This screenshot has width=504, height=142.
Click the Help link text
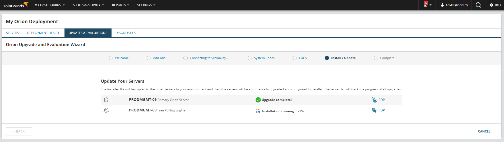[x=498, y=5]
